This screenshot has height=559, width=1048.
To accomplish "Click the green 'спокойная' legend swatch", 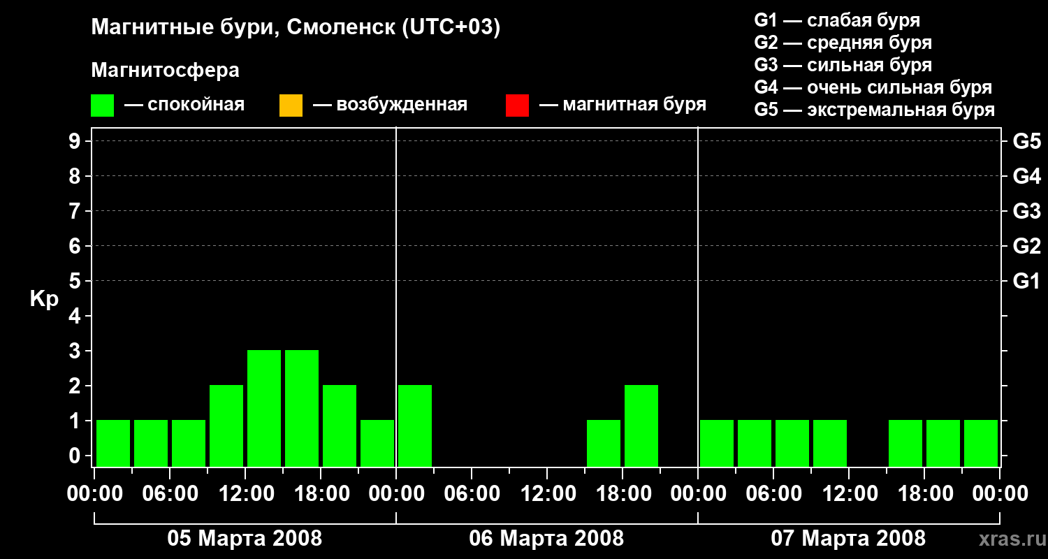I will 102,106.
